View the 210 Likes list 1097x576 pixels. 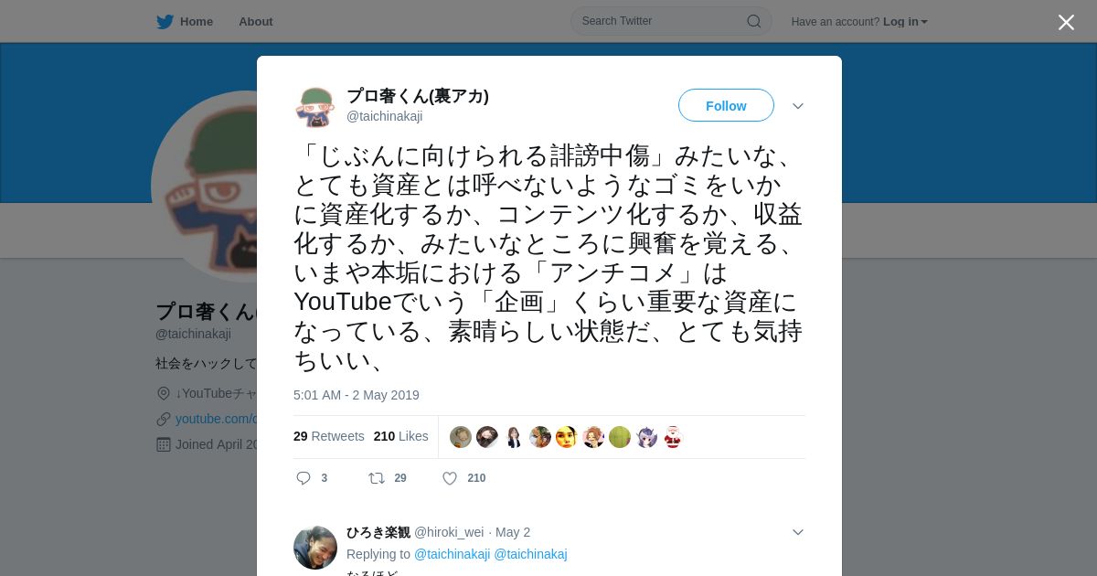[x=401, y=436]
